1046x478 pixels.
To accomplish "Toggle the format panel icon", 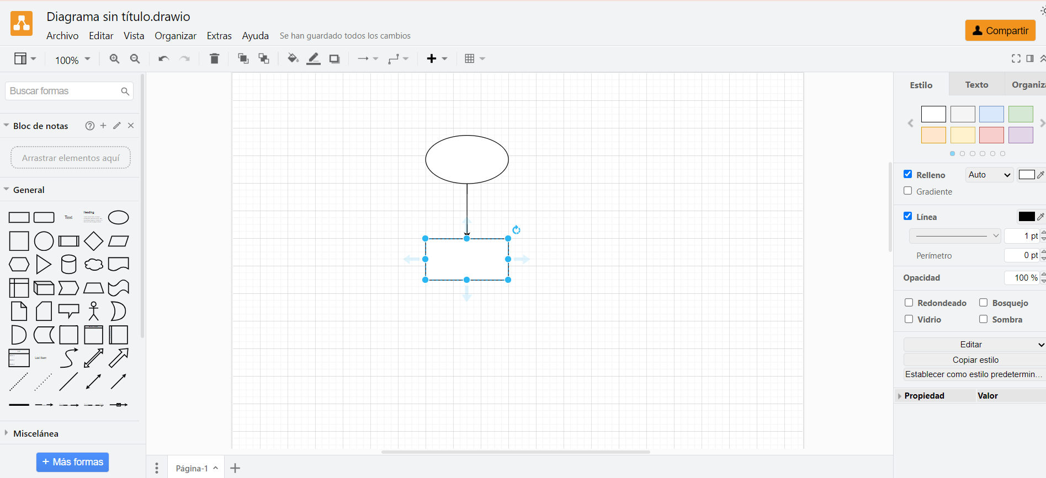I will (1030, 58).
